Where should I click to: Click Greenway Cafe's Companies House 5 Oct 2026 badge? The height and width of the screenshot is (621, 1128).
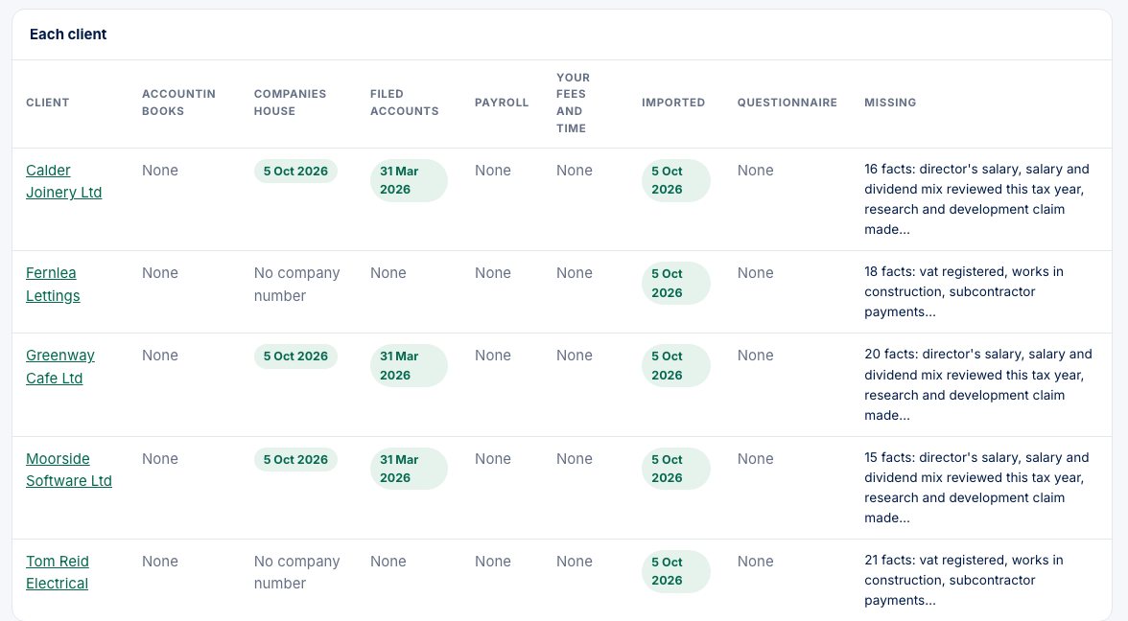point(295,356)
